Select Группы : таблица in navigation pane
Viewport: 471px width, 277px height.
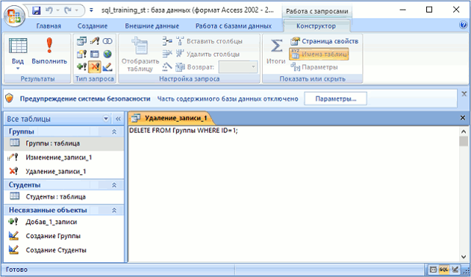point(64,143)
